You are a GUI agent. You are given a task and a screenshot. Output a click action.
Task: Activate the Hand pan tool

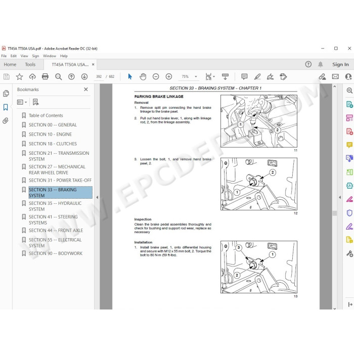pos(143,77)
